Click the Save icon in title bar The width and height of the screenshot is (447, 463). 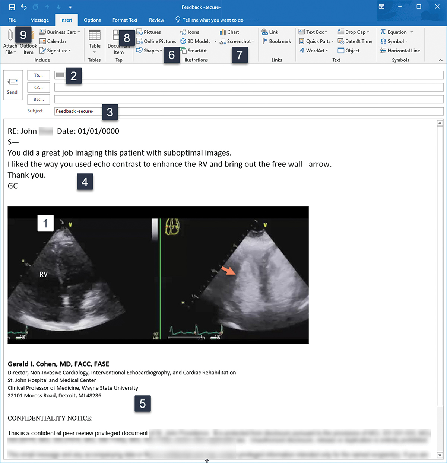pyautogui.click(x=12, y=7)
